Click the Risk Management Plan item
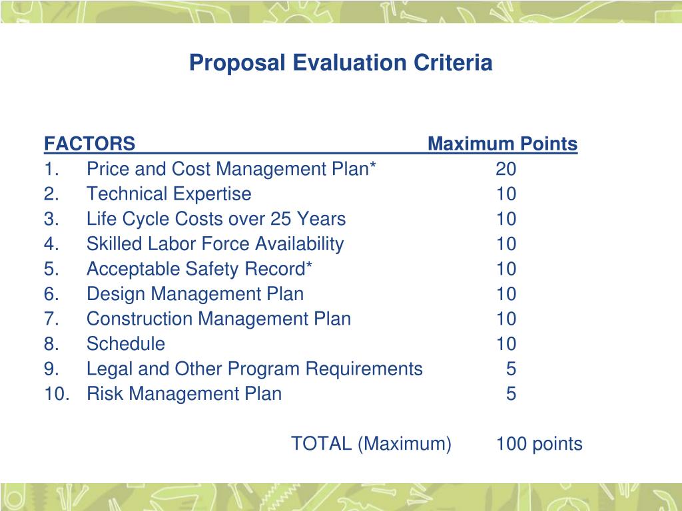Viewport: 682px width, 511px height. coord(184,394)
